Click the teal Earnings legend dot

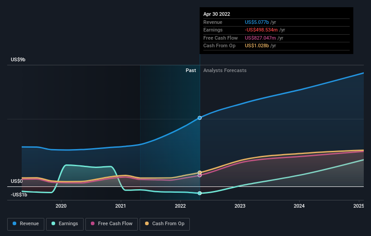click(x=53, y=223)
